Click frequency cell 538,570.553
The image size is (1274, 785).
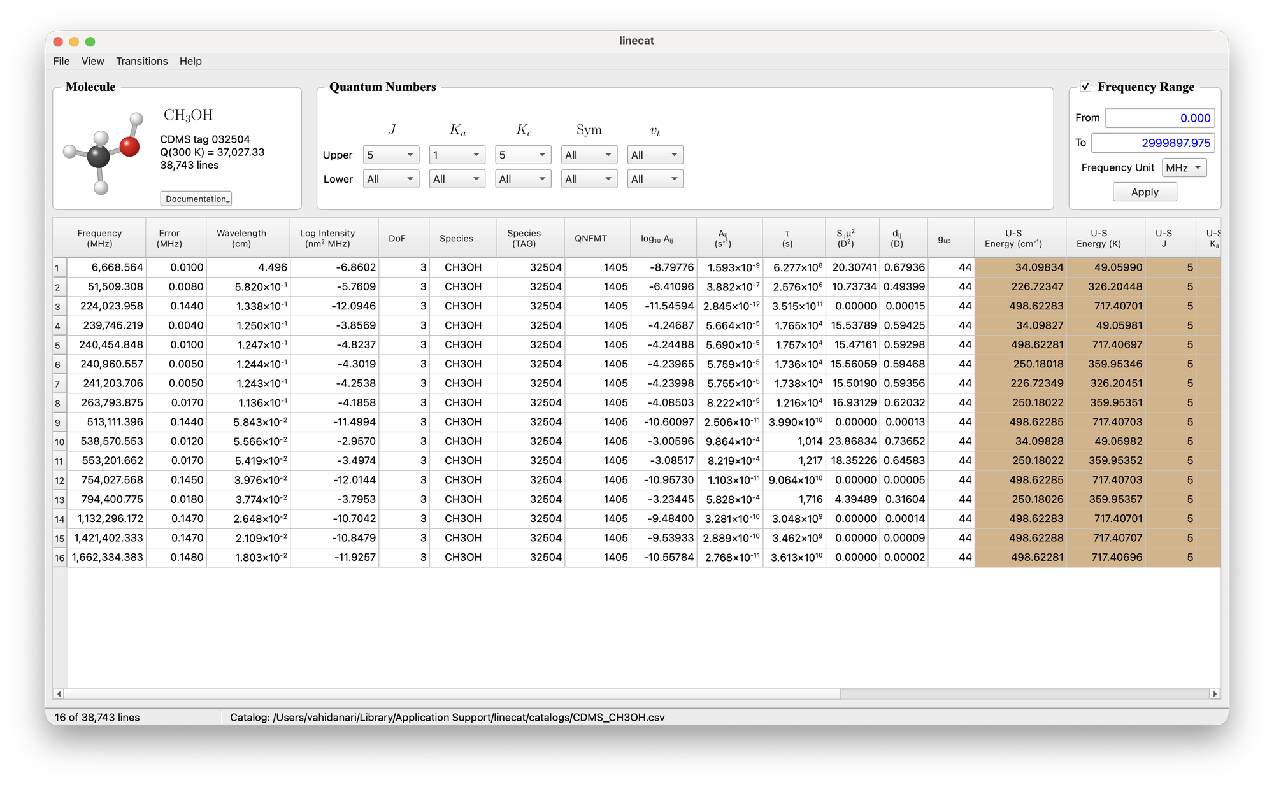(106, 441)
